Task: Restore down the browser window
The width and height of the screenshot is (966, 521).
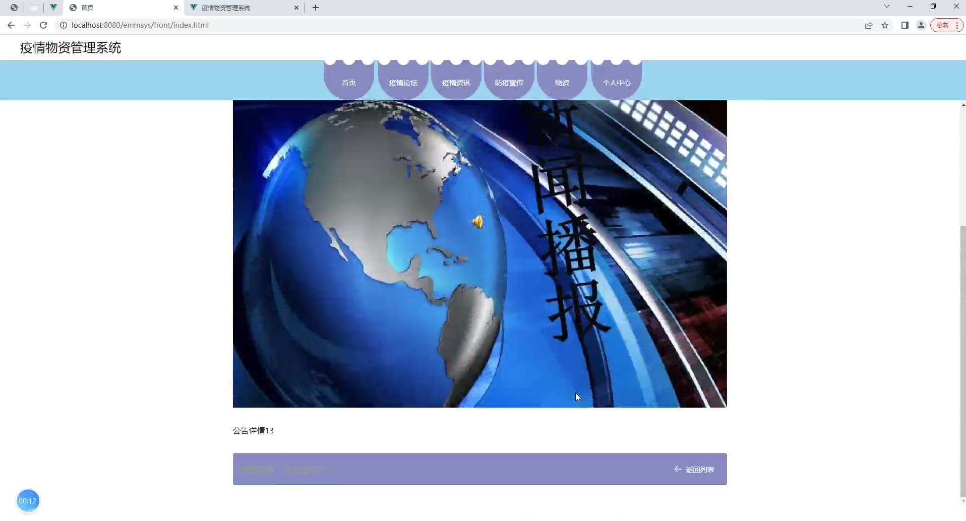Action: 933,7
